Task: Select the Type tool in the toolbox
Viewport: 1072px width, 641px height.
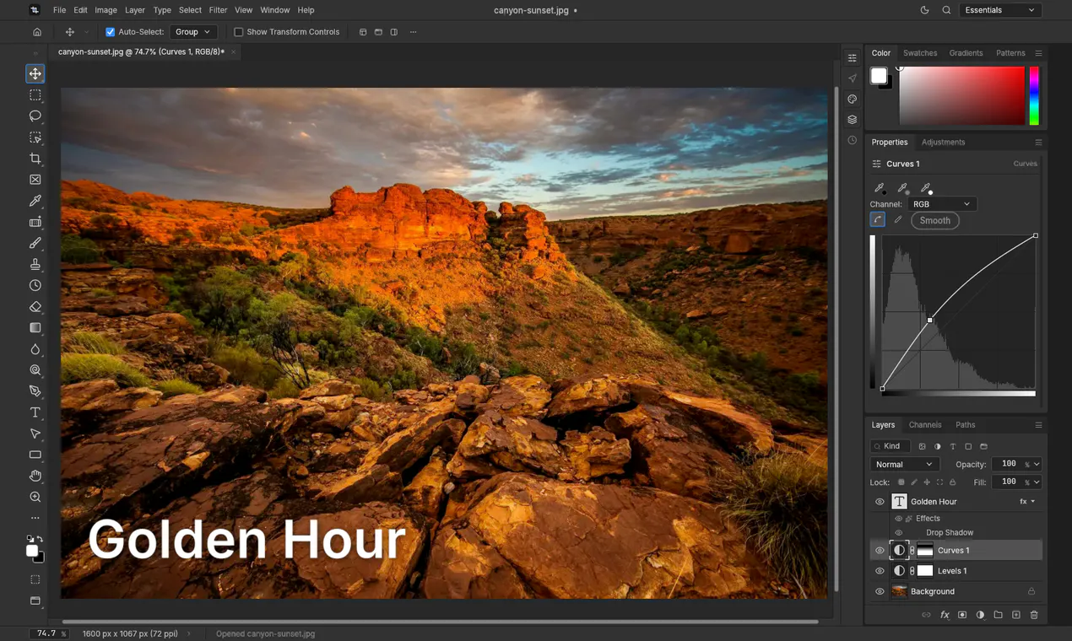Action: coord(35,412)
